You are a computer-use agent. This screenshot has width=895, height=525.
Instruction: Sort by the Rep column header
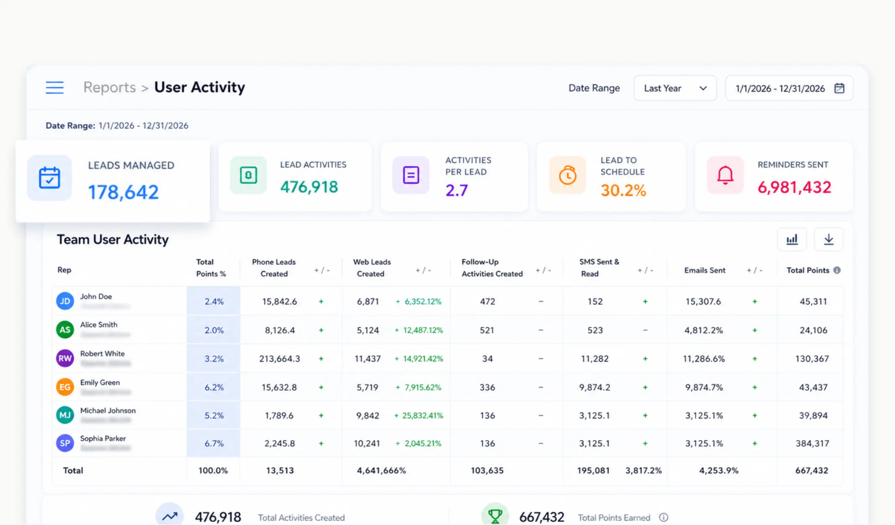(64, 270)
